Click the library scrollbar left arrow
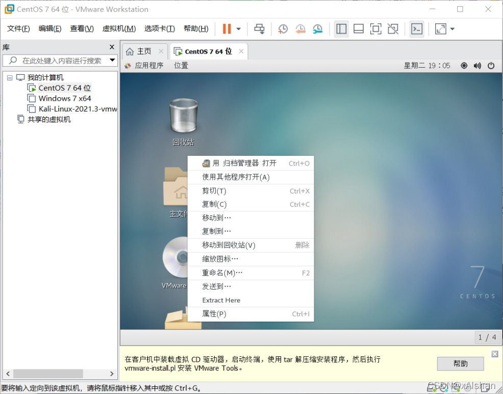The image size is (503, 394). pyautogui.click(x=8, y=374)
